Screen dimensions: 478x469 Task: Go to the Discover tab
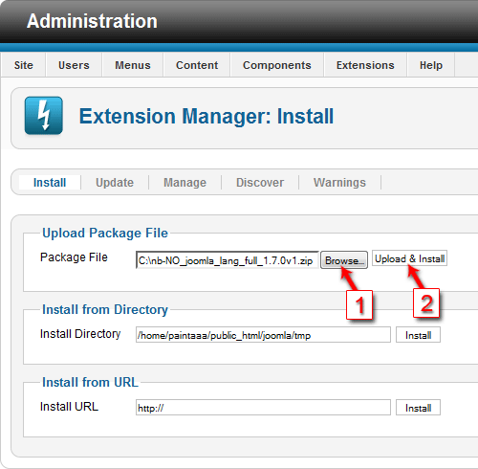[x=260, y=183]
